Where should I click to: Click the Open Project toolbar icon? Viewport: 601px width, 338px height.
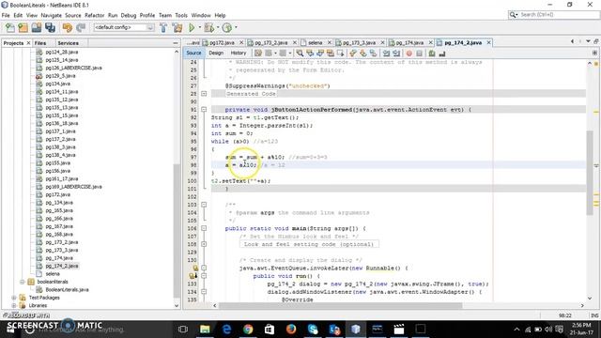(x=37, y=27)
